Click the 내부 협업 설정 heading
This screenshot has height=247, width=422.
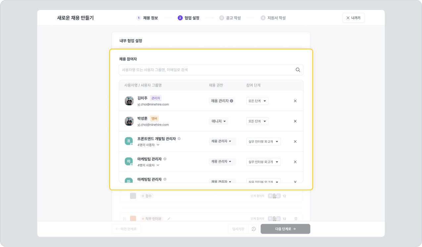click(131, 41)
